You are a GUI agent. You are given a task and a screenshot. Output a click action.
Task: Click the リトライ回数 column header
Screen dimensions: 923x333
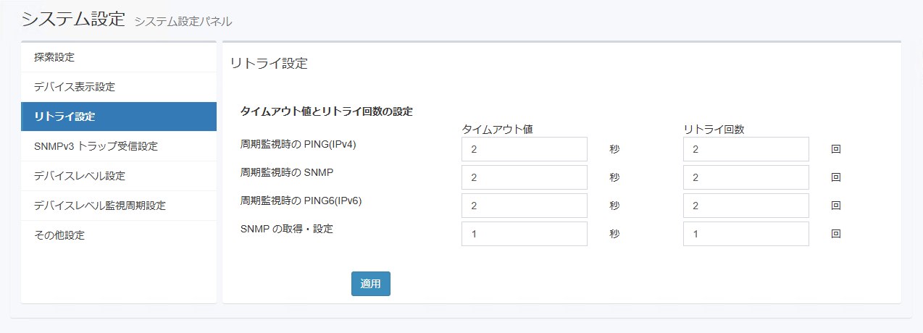click(x=714, y=129)
